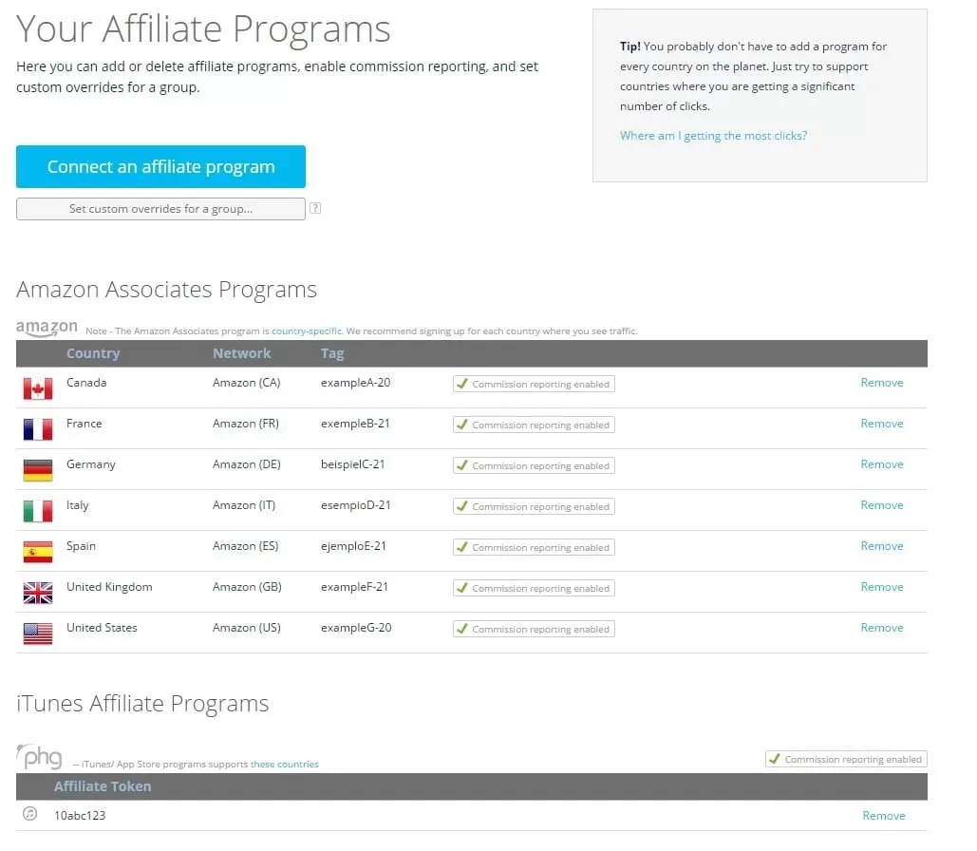
Task: Follow the country-specific link
Action: tap(307, 331)
